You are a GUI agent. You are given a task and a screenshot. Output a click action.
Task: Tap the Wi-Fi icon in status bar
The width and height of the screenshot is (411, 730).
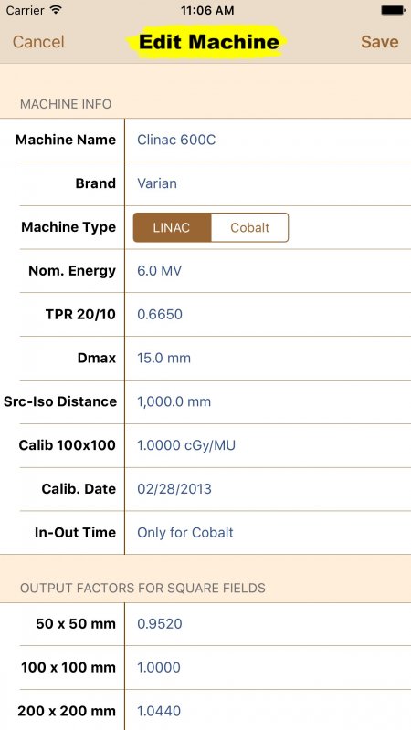click(56, 10)
